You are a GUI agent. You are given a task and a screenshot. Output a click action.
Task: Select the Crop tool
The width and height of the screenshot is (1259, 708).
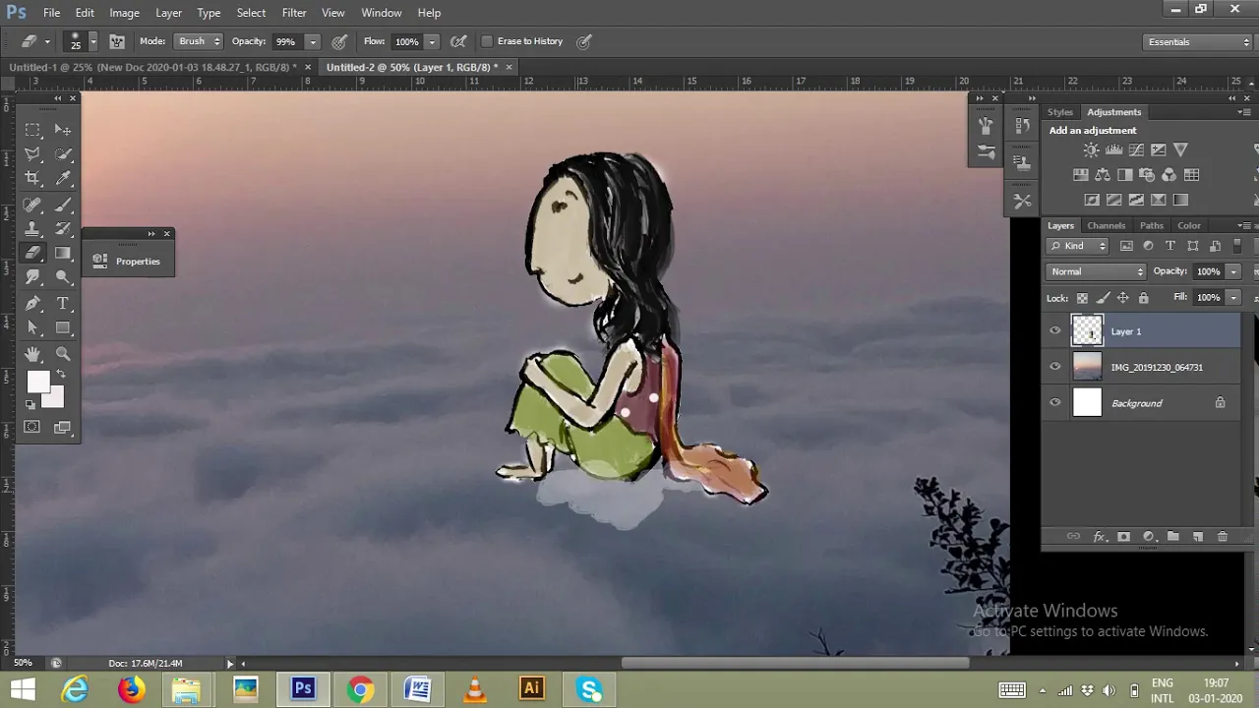pyautogui.click(x=32, y=178)
